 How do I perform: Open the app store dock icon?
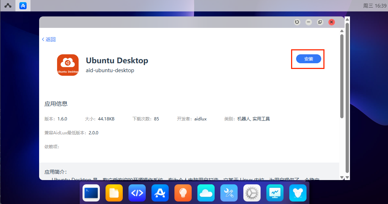[160, 193]
